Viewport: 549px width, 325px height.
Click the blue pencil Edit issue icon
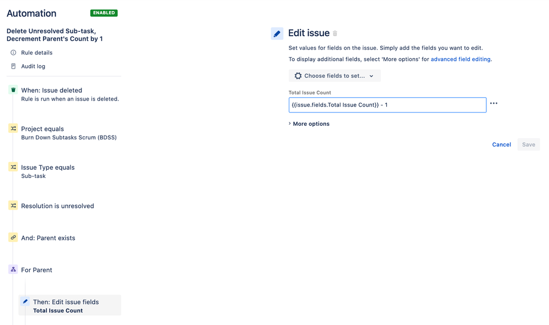click(x=277, y=33)
